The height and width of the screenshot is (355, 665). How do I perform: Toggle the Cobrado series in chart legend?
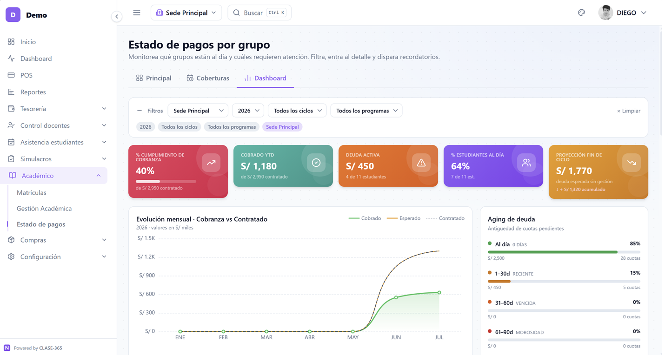click(x=365, y=218)
